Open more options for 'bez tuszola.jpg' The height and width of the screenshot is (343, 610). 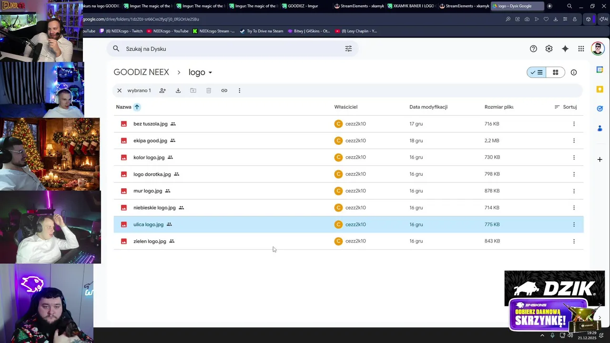coord(574,124)
